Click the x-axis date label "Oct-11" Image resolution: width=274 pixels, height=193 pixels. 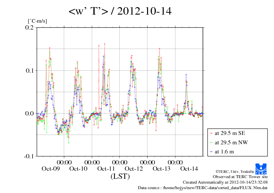tap(106, 169)
